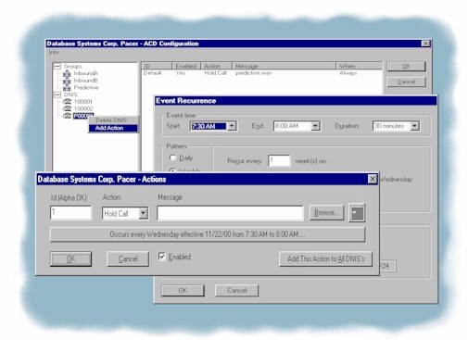Image resolution: width=468 pixels, height=340 pixels.
Task: Select the Predictive group icon
Action: [x=67, y=88]
